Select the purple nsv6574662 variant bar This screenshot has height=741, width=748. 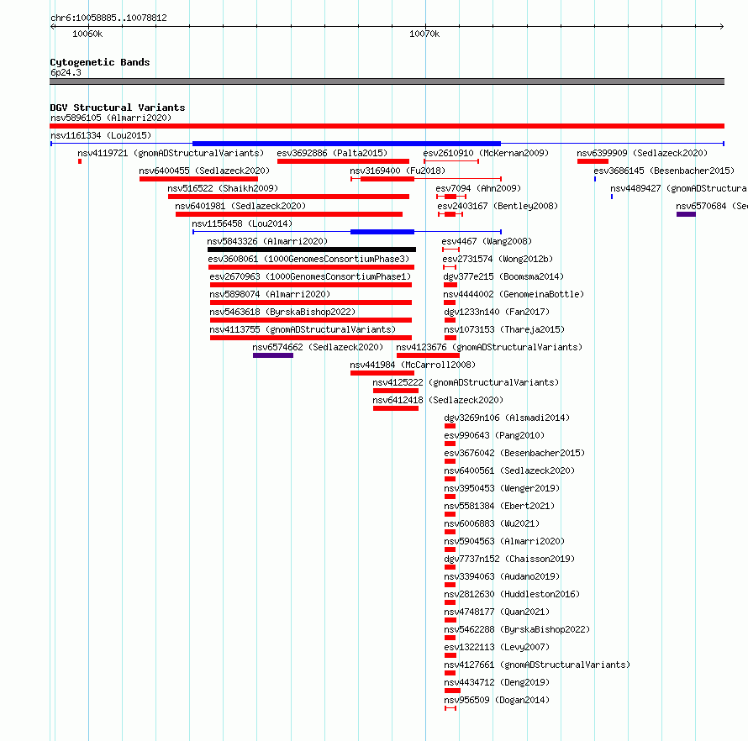coord(273,355)
